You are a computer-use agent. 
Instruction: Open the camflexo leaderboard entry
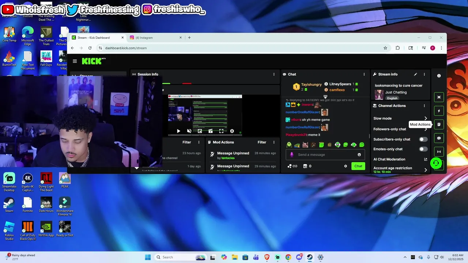[337, 90]
